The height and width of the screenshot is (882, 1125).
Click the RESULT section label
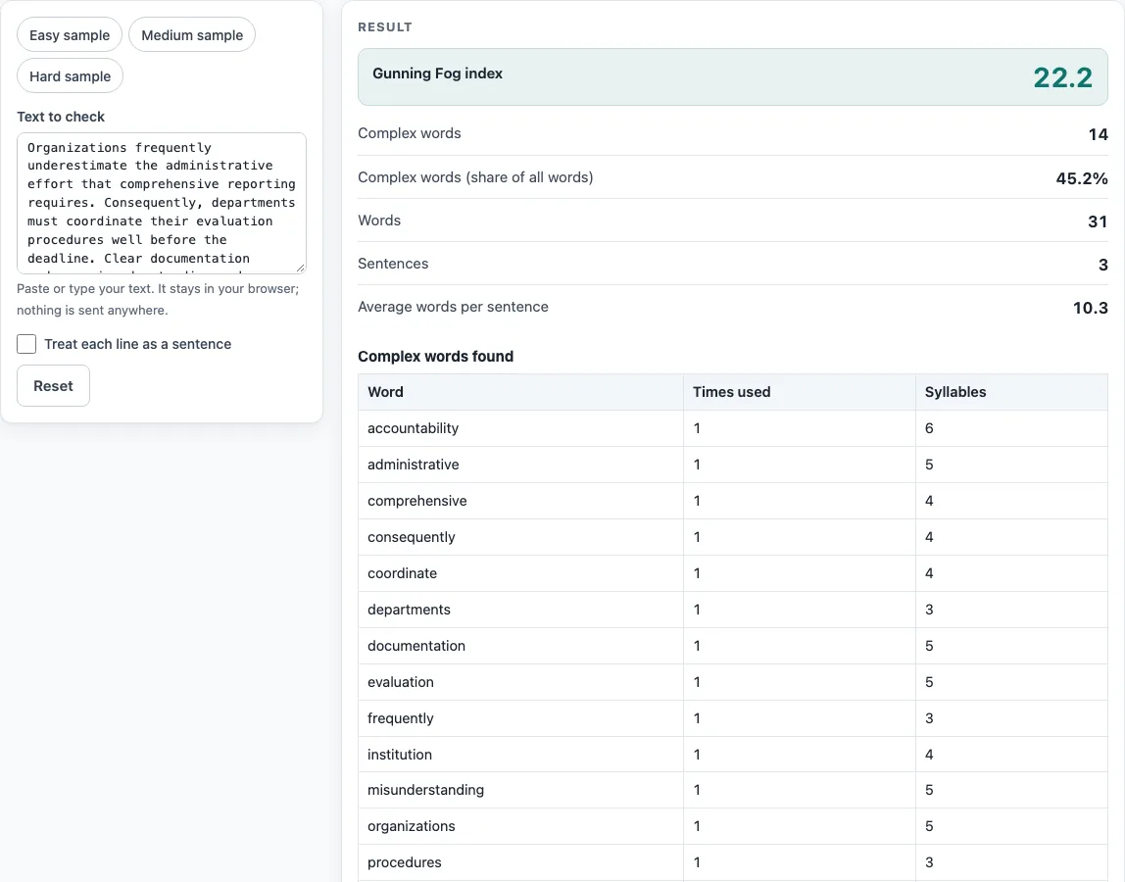384,27
